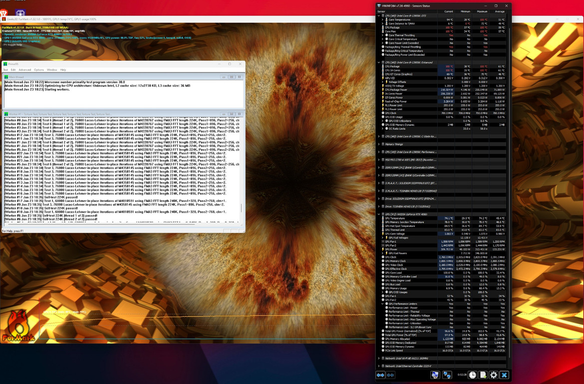Click the log file sheet button in HWiNFO

[x=483, y=375]
